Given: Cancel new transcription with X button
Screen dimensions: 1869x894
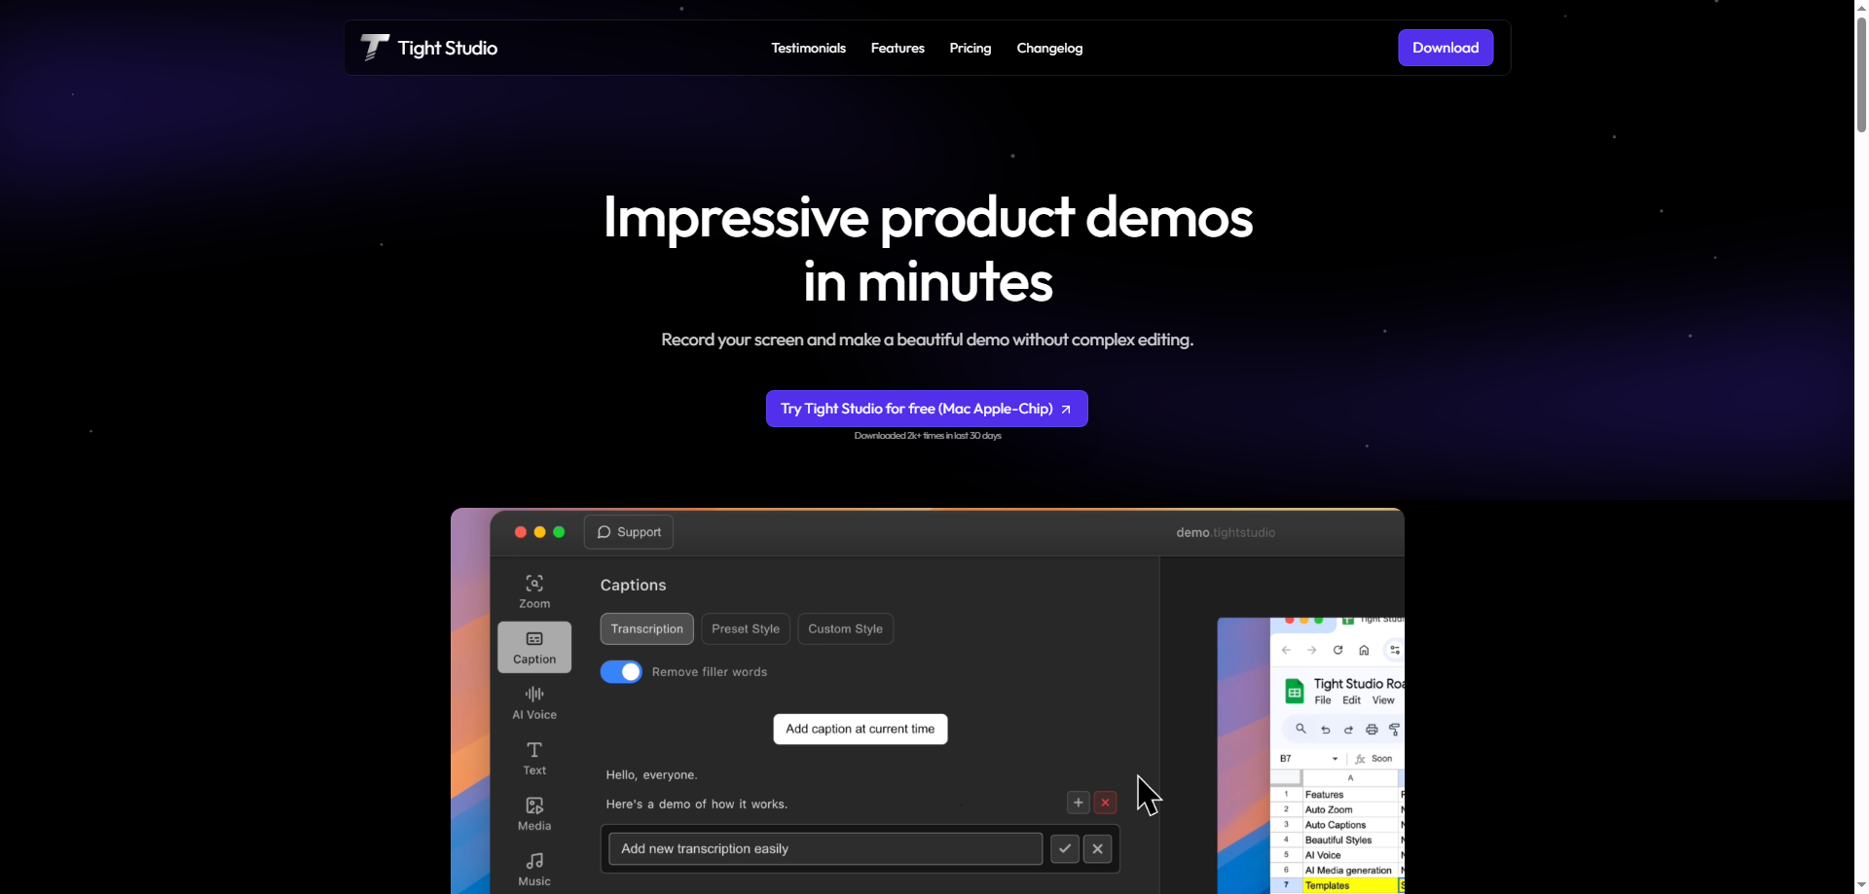Looking at the screenshot, I should coord(1097,849).
